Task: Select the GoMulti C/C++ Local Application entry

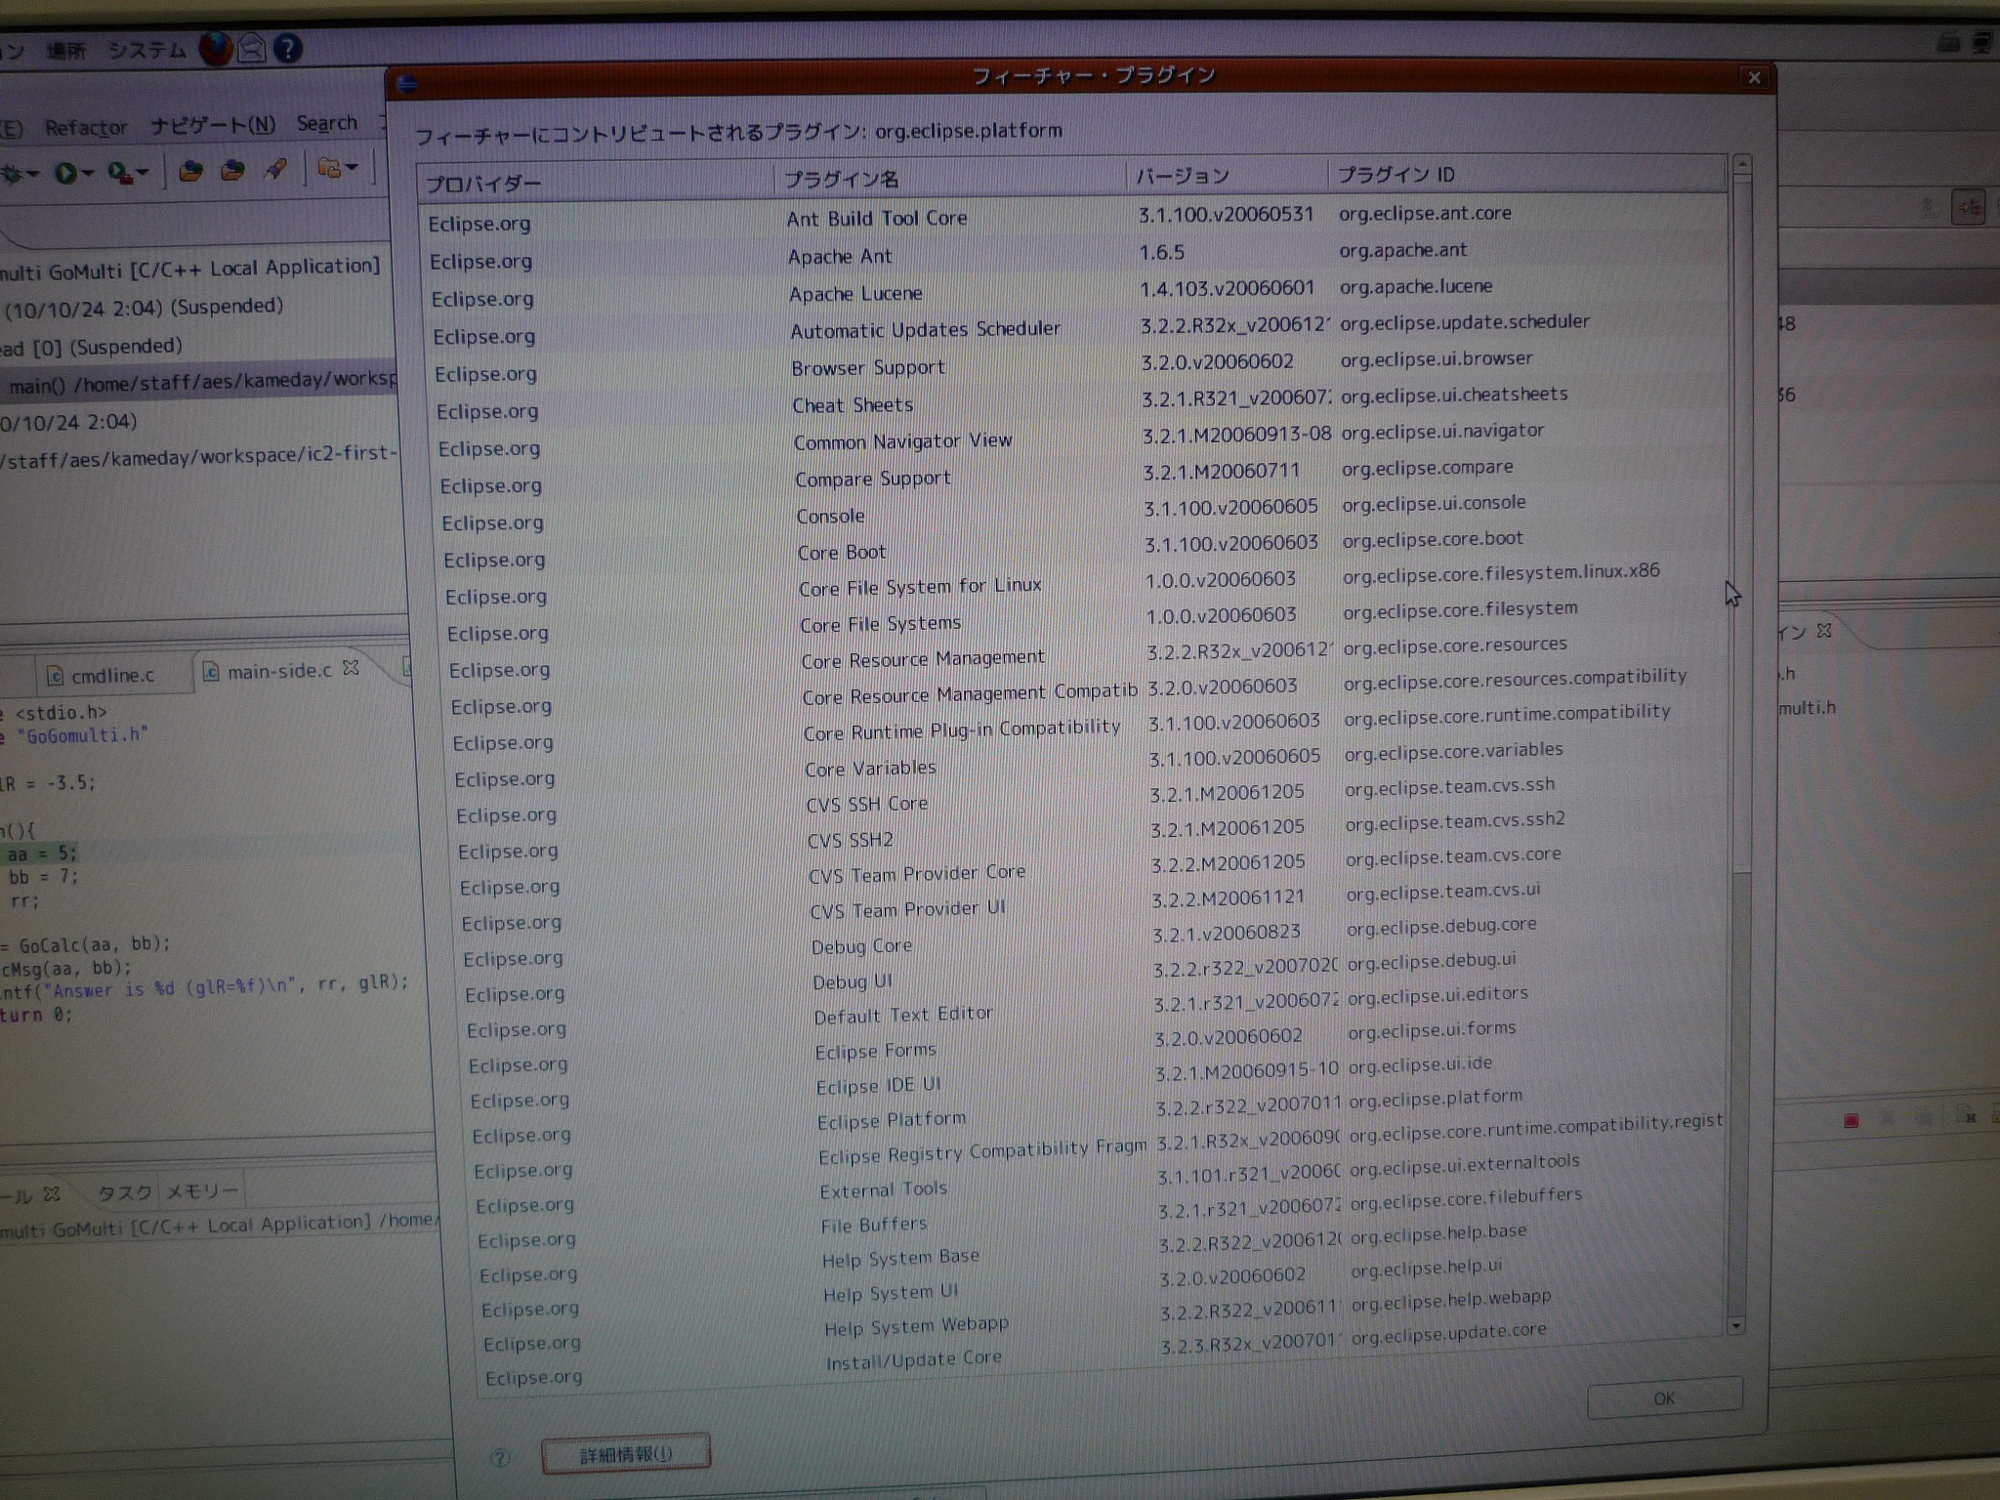Action: click(x=191, y=269)
